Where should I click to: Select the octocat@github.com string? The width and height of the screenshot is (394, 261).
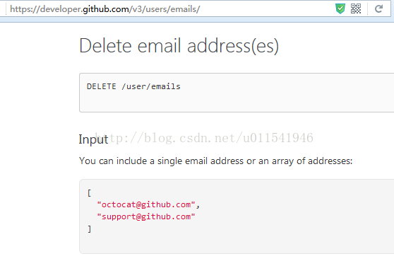(146, 204)
